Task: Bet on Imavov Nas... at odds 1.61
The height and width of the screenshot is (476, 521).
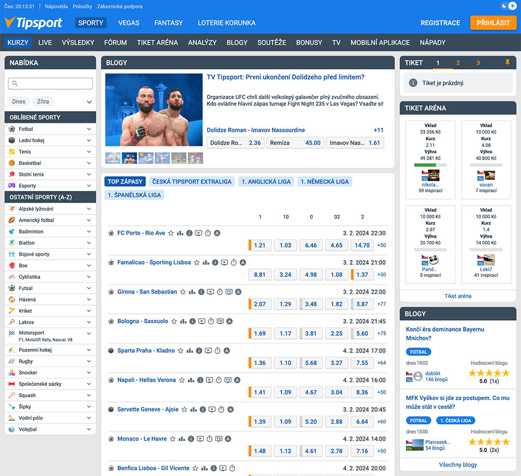Action: (x=354, y=143)
